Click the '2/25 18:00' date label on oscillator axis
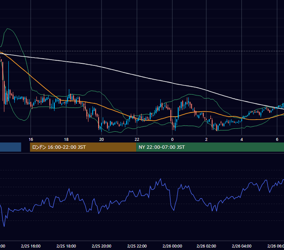 (x=66, y=246)
